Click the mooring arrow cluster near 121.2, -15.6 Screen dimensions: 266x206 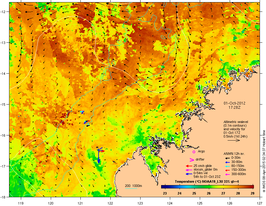click(87, 122)
